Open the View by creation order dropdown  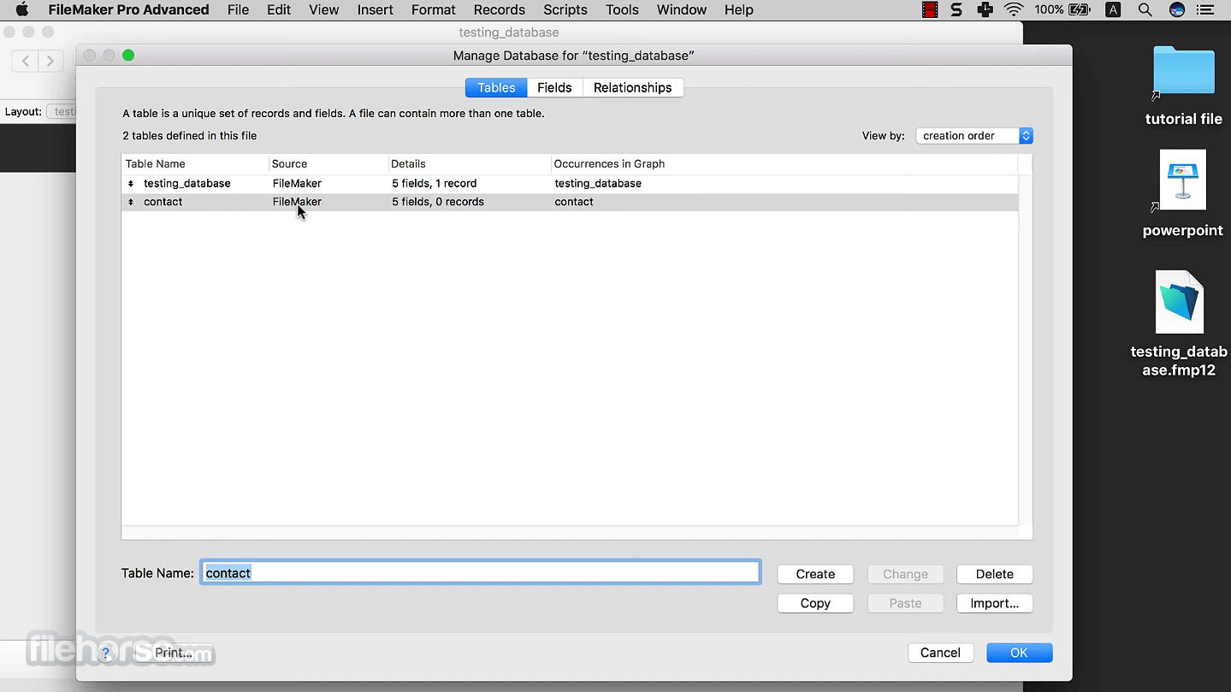[974, 136]
